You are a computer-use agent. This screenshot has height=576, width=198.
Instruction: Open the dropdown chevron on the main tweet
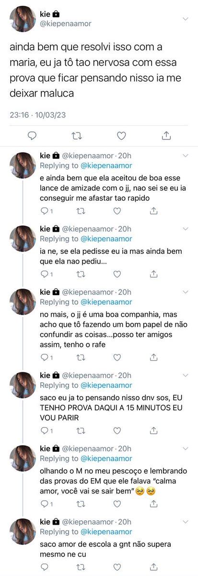(x=186, y=18)
